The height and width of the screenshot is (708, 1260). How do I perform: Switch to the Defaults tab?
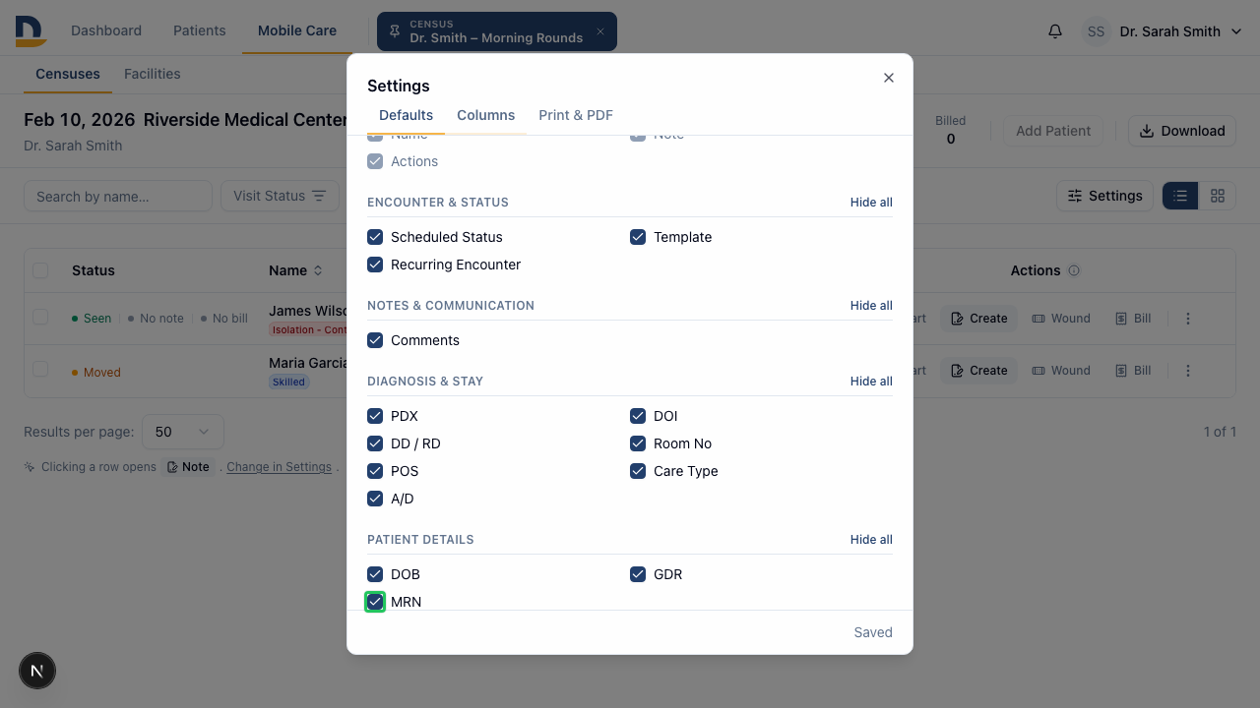tap(406, 115)
